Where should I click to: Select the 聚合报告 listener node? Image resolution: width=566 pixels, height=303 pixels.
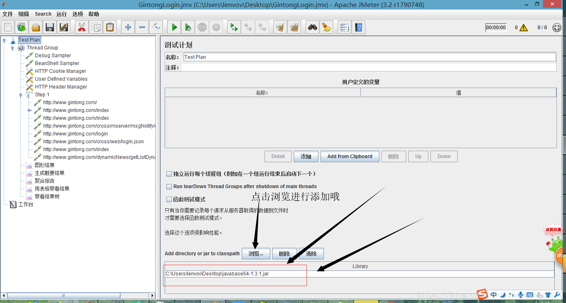(44, 181)
